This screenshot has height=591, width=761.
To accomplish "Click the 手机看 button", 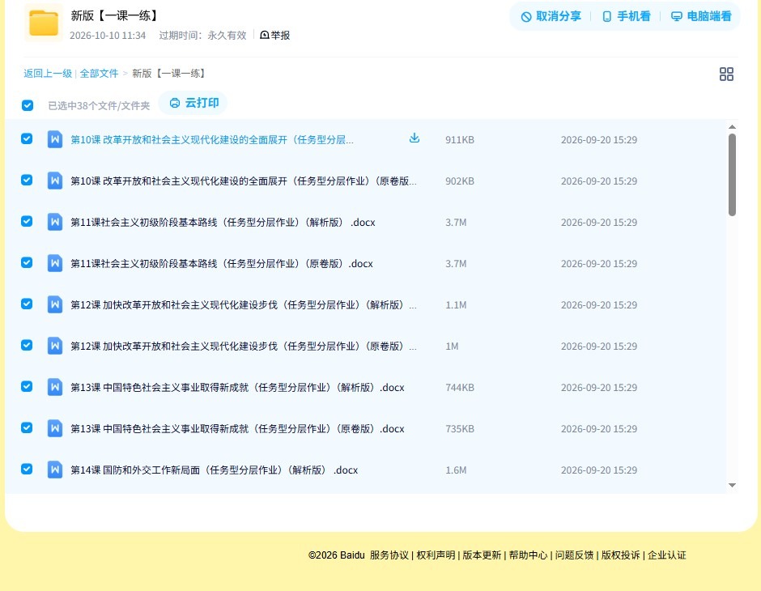I will click(x=626, y=16).
